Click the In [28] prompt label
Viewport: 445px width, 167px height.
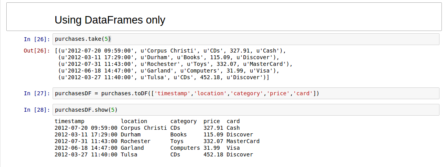(37, 110)
